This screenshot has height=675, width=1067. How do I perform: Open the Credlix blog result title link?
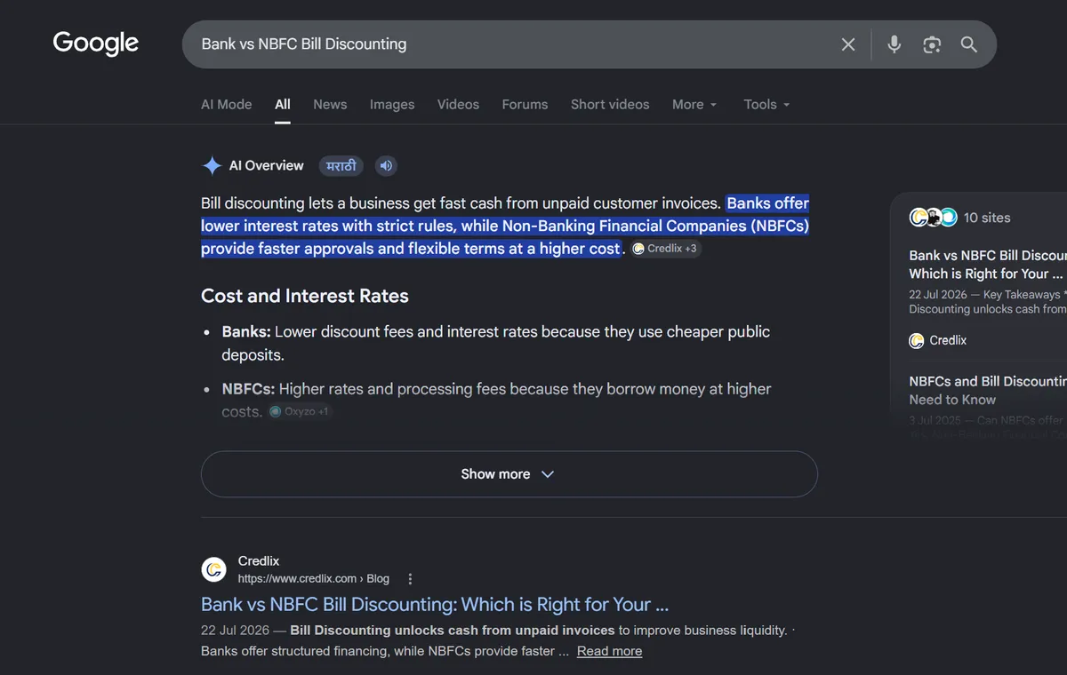coord(435,605)
